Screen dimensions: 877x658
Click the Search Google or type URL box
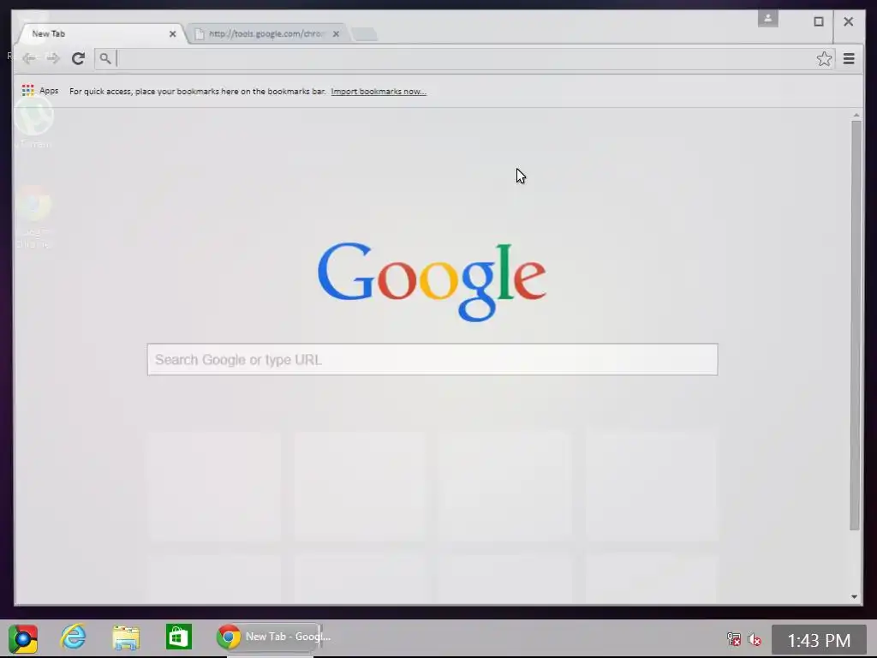pos(433,359)
